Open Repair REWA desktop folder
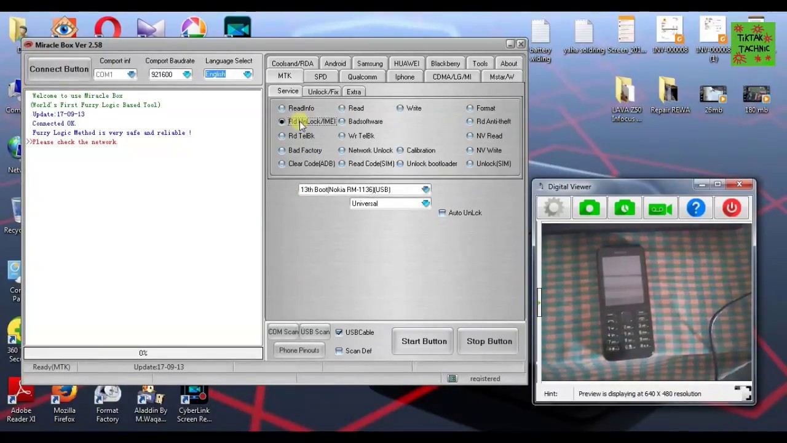 pyautogui.click(x=671, y=95)
